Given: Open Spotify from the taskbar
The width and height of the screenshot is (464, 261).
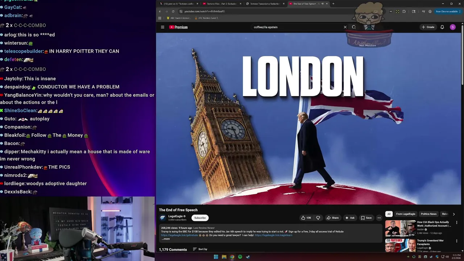Looking at the screenshot, I should tap(240, 257).
